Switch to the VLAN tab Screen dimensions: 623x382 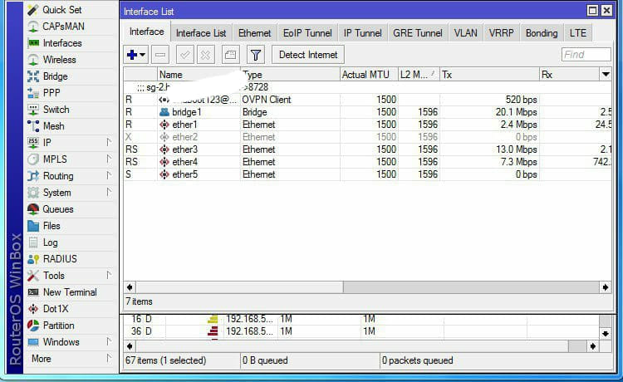click(x=465, y=33)
